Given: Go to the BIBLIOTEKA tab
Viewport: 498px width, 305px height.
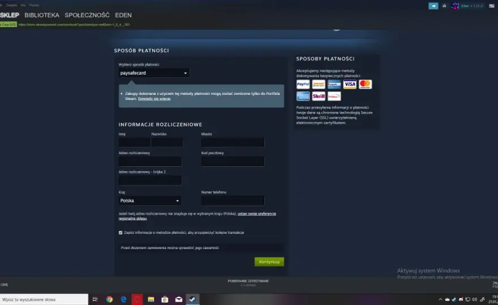Looking at the screenshot, I should [42, 15].
